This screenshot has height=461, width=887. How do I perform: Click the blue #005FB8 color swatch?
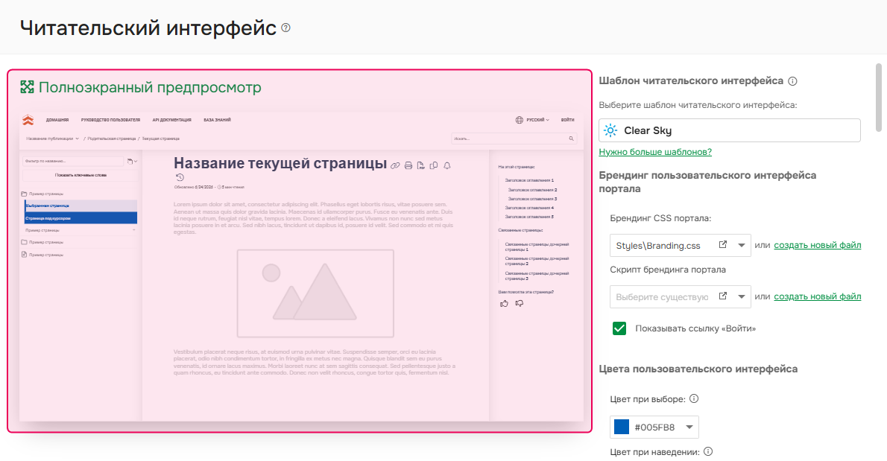[622, 427]
